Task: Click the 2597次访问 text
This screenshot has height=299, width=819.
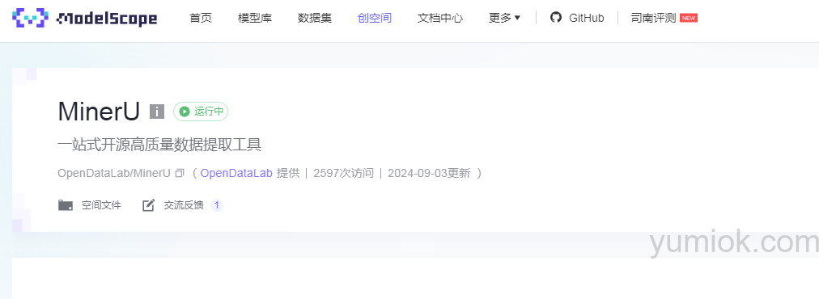Action: click(344, 173)
